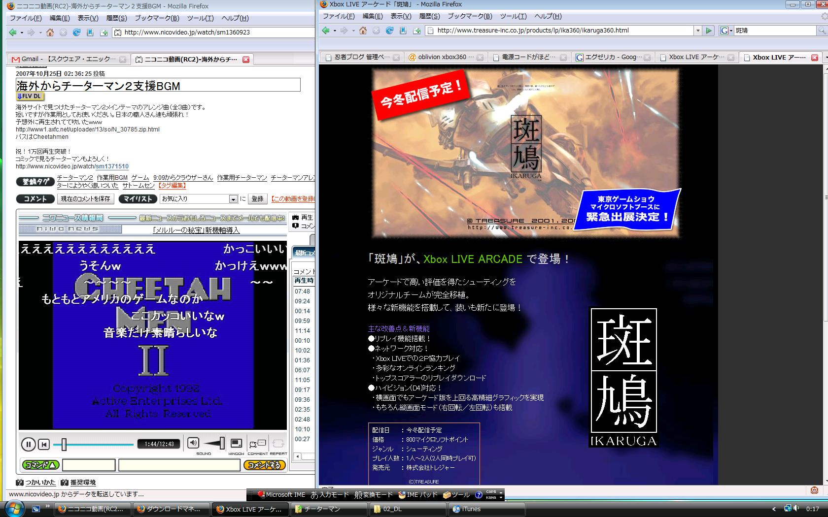Screen dimensions: 828x517
Task: Open the URL history dropdown in Xbox LIVE window
Action: coord(698,31)
